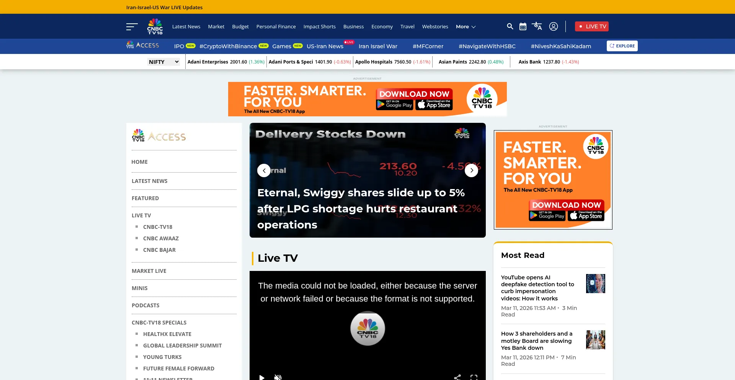Enter fullscreen on Live TV player
The width and height of the screenshot is (735, 380).
[474, 377]
